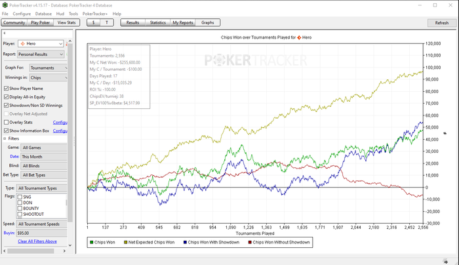
Task: Click the small collapse arrow atop sidebar
Action: (5, 33)
